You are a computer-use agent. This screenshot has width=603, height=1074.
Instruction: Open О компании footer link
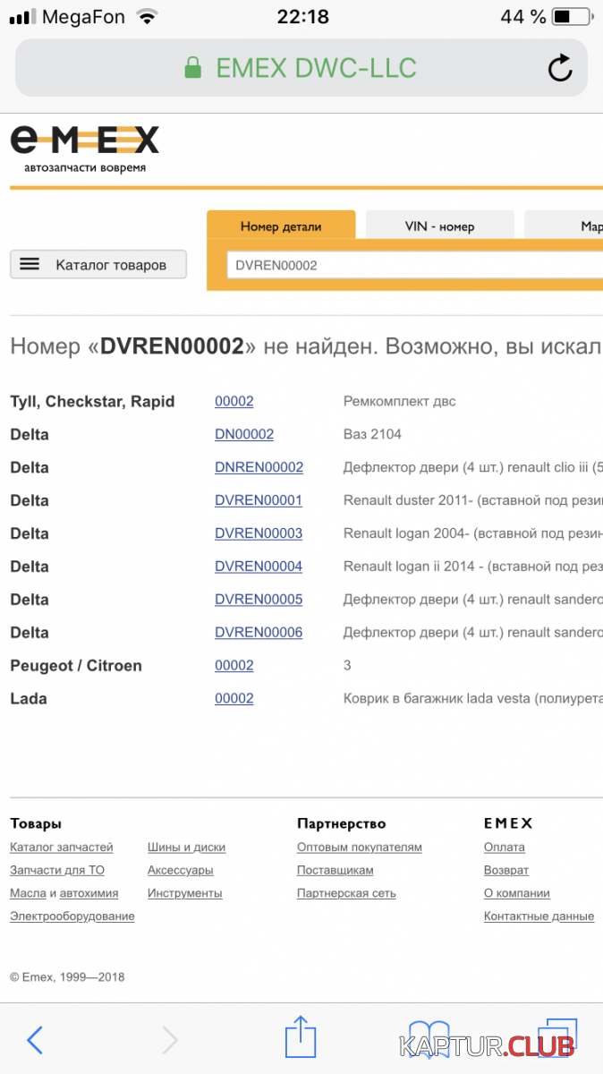517,893
